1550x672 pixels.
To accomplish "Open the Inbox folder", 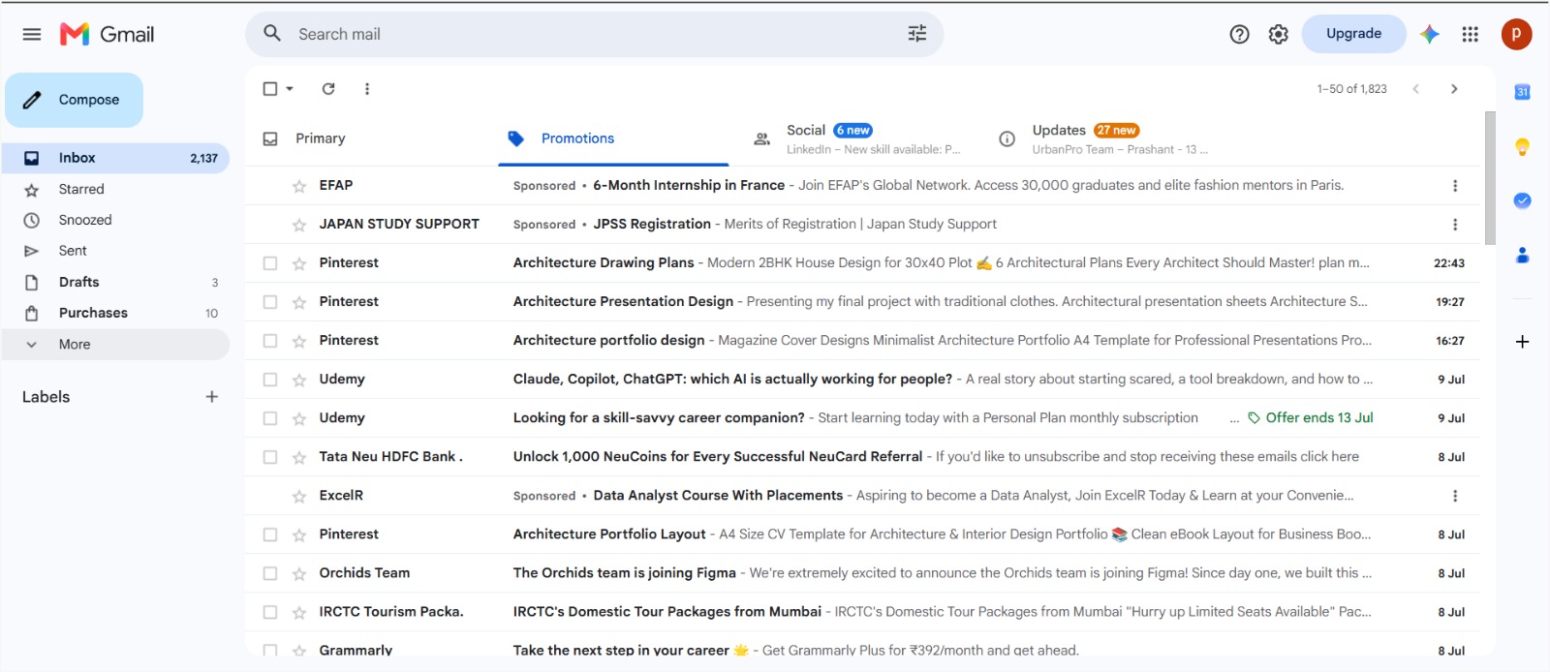I will [115, 158].
